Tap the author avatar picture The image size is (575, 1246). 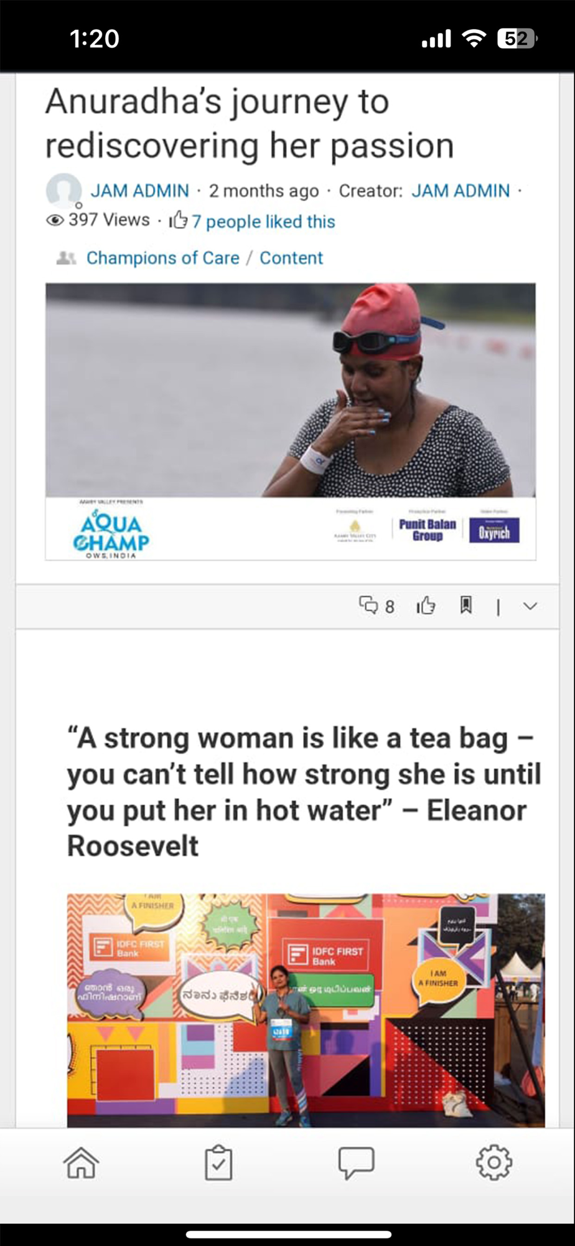[63, 191]
